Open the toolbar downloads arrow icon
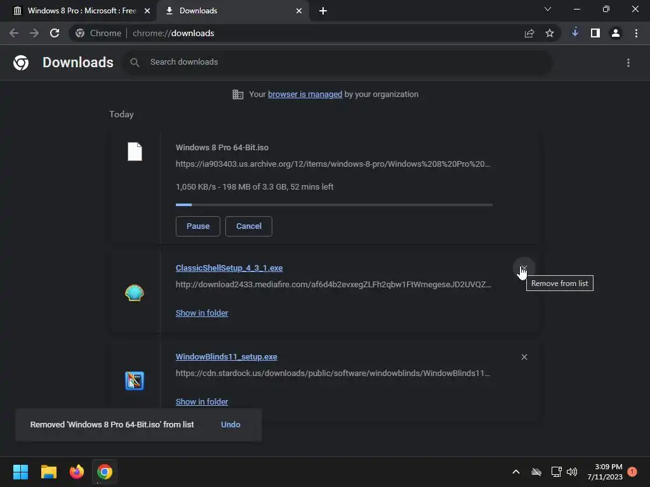This screenshot has height=487, width=650. (575, 32)
